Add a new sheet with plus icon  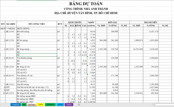(79, 105)
